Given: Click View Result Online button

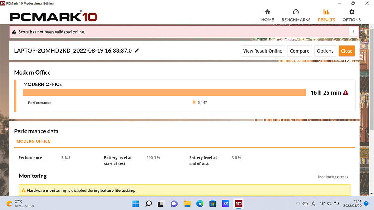Looking at the screenshot, I should (x=263, y=51).
